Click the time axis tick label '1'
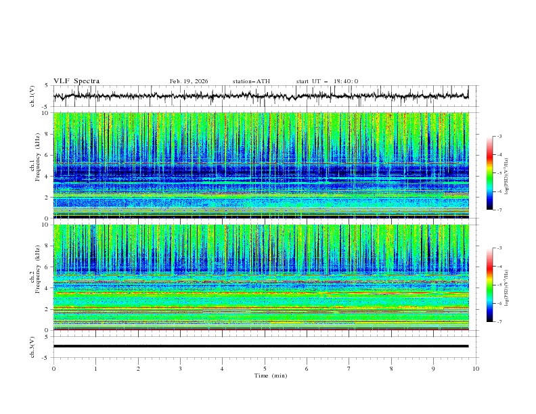 point(95,369)
